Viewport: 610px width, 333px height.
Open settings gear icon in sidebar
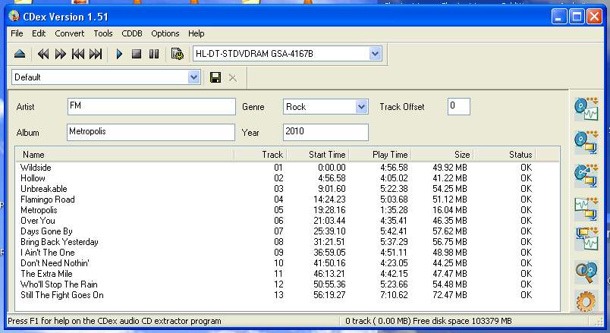pos(586,301)
